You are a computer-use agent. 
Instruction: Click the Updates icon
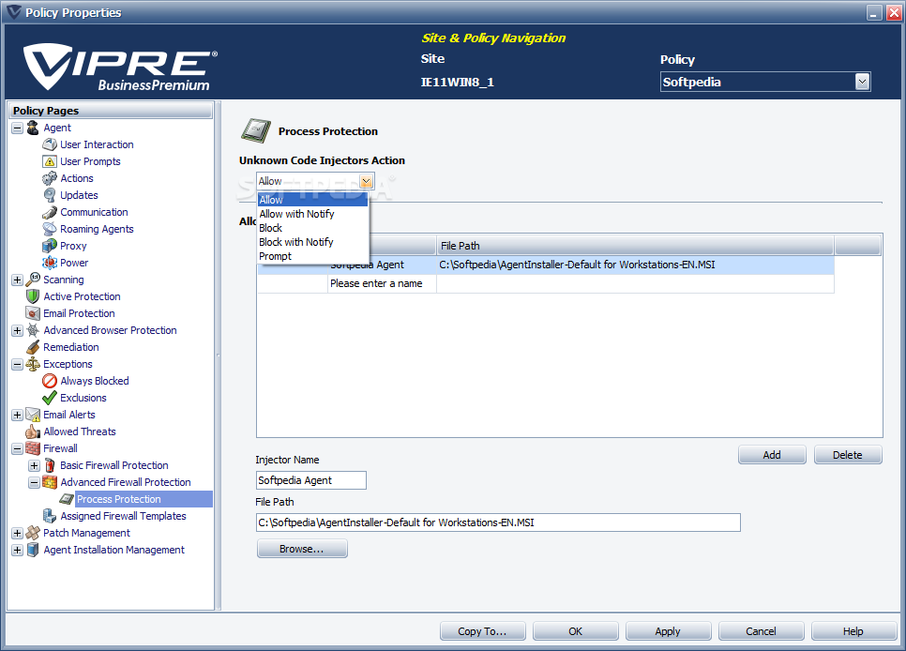[x=50, y=195]
